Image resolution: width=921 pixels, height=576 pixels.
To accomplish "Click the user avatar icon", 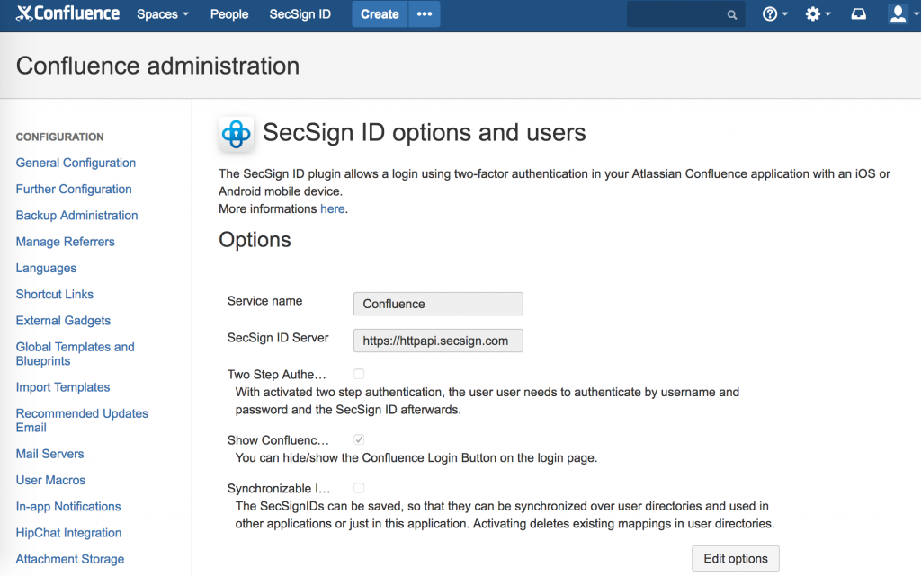I will pyautogui.click(x=897, y=13).
